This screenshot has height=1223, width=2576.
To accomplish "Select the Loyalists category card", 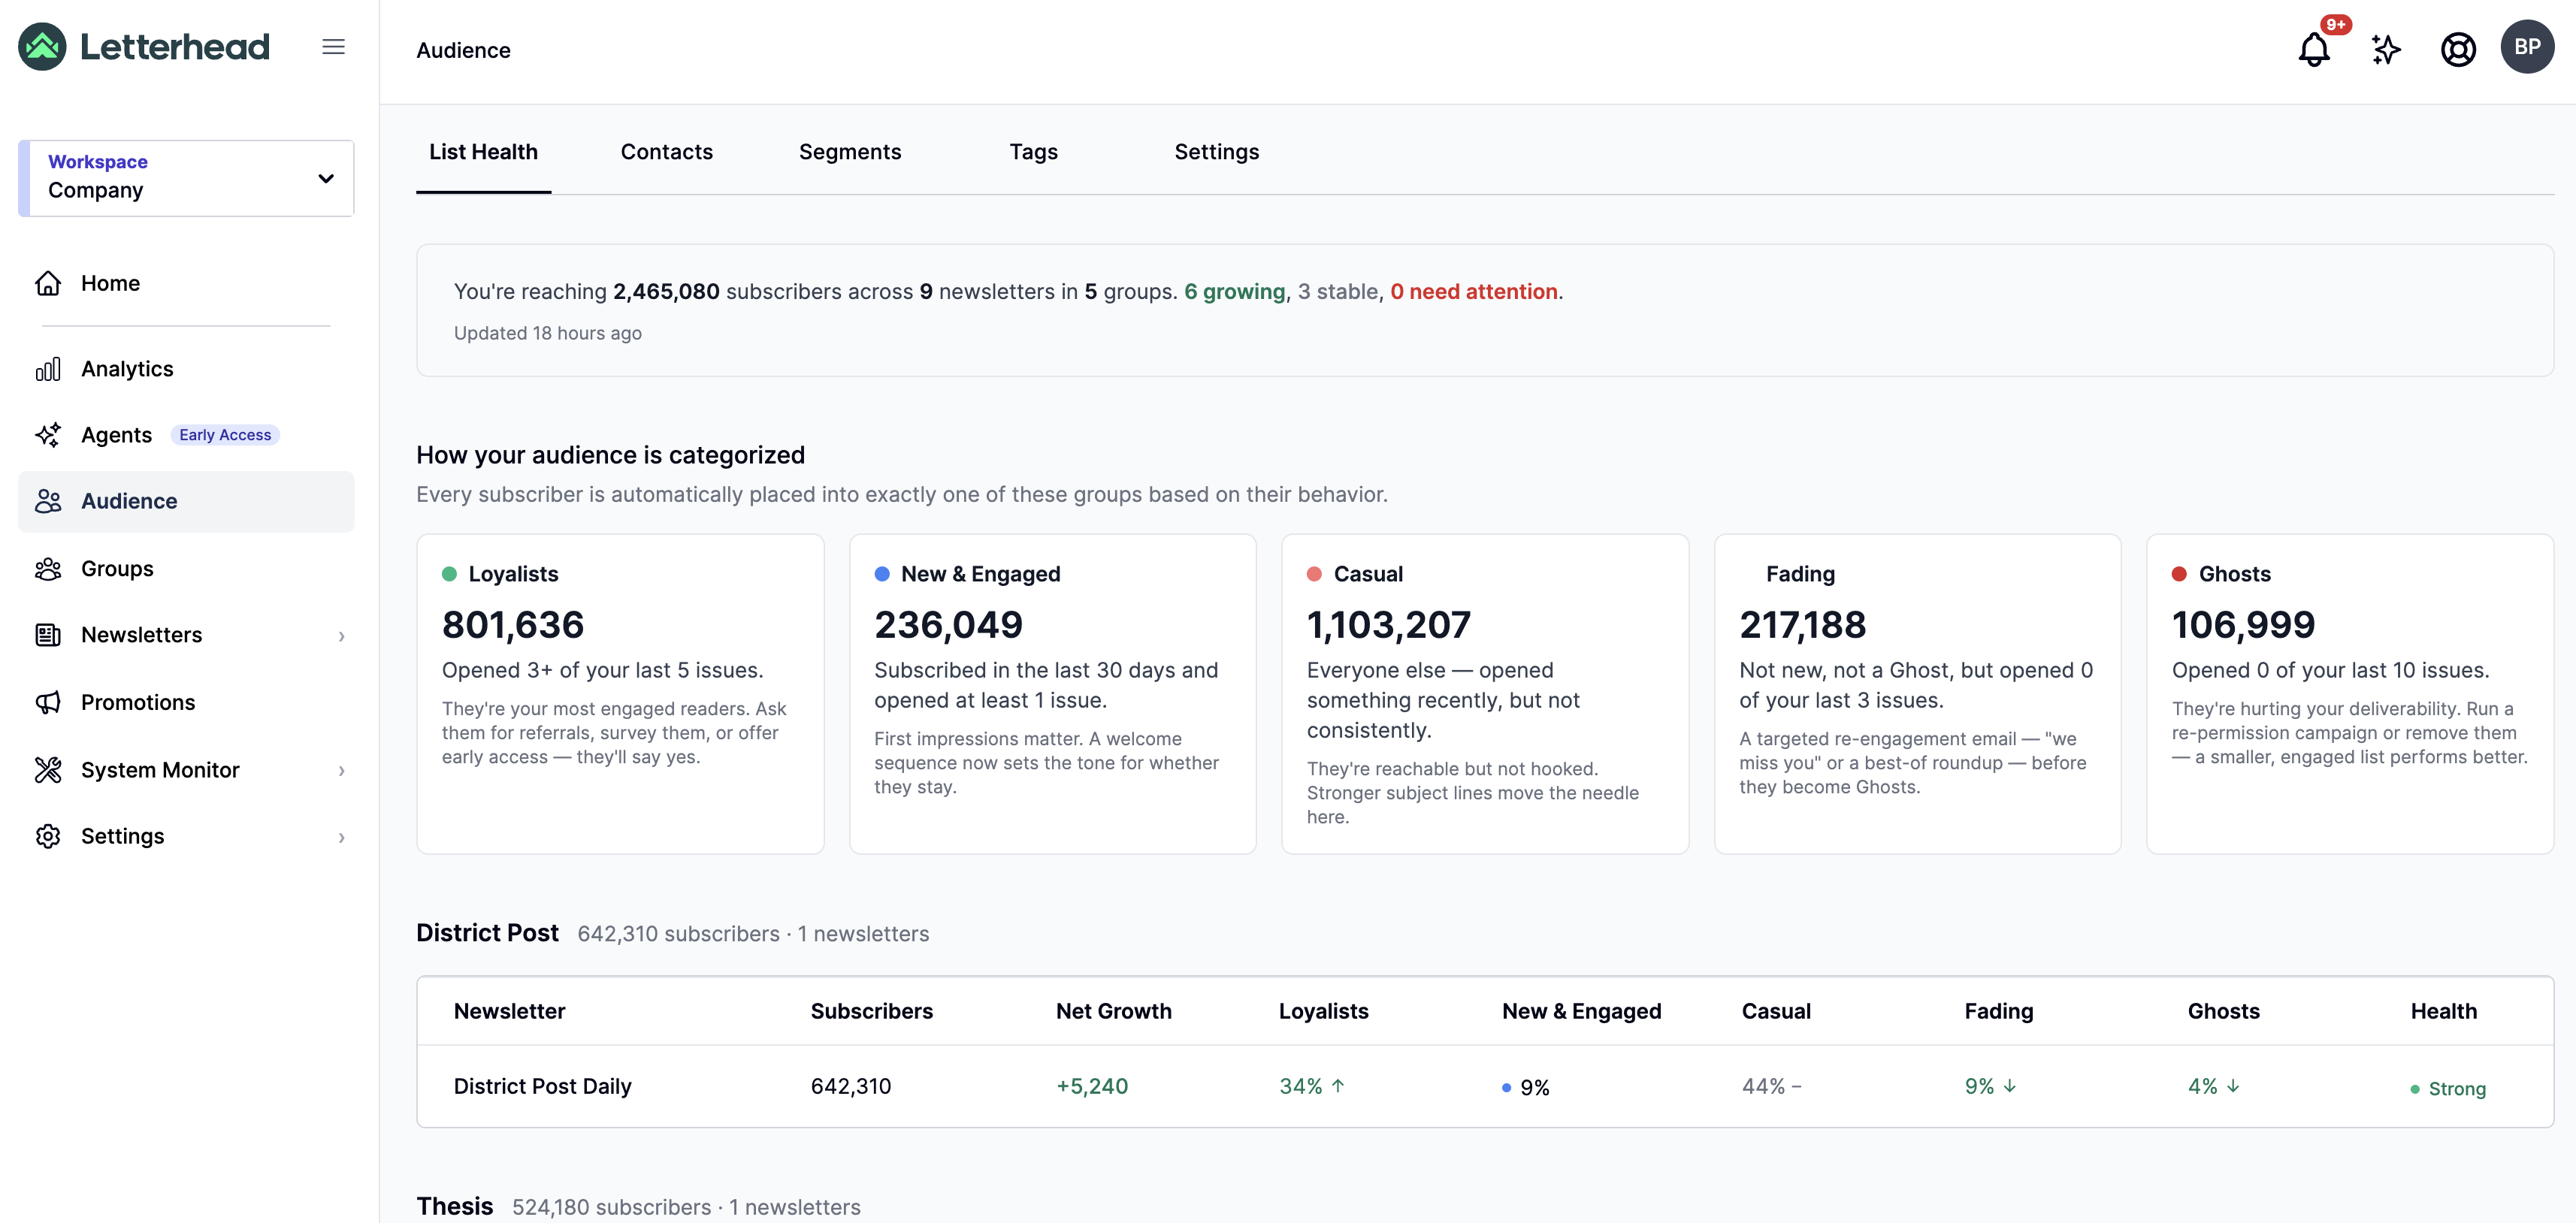I will 620,694.
